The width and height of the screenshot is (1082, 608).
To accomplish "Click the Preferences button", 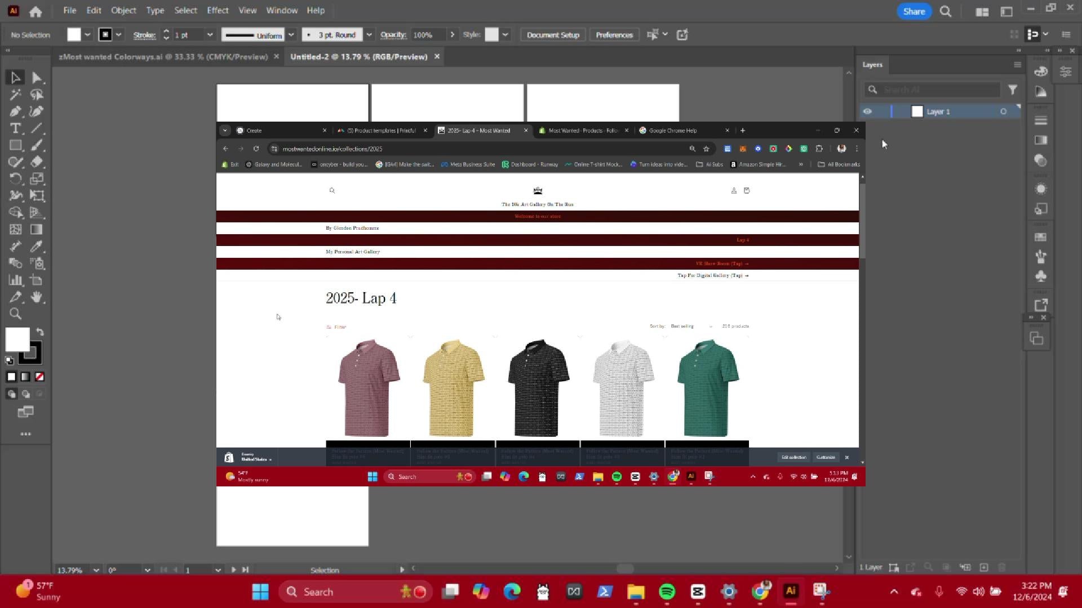I will tap(614, 35).
